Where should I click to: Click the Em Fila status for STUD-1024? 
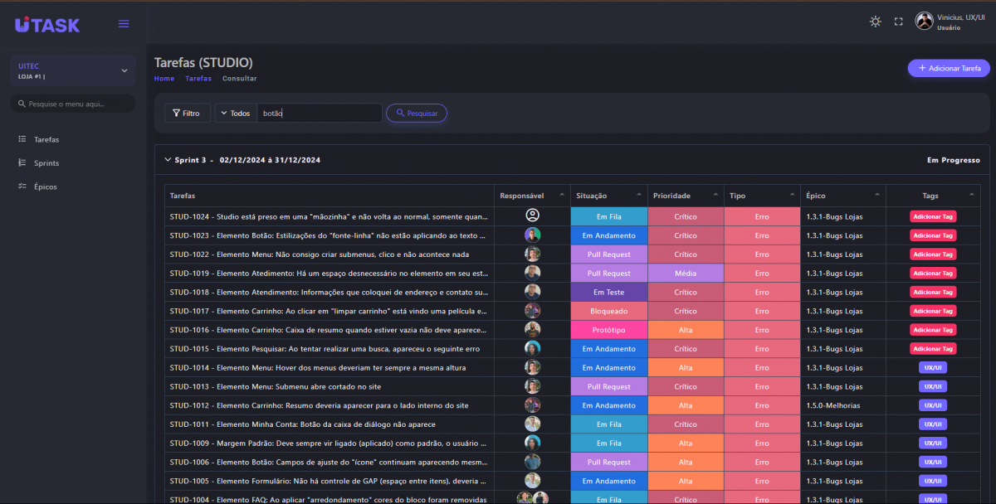(x=608, y=216)
